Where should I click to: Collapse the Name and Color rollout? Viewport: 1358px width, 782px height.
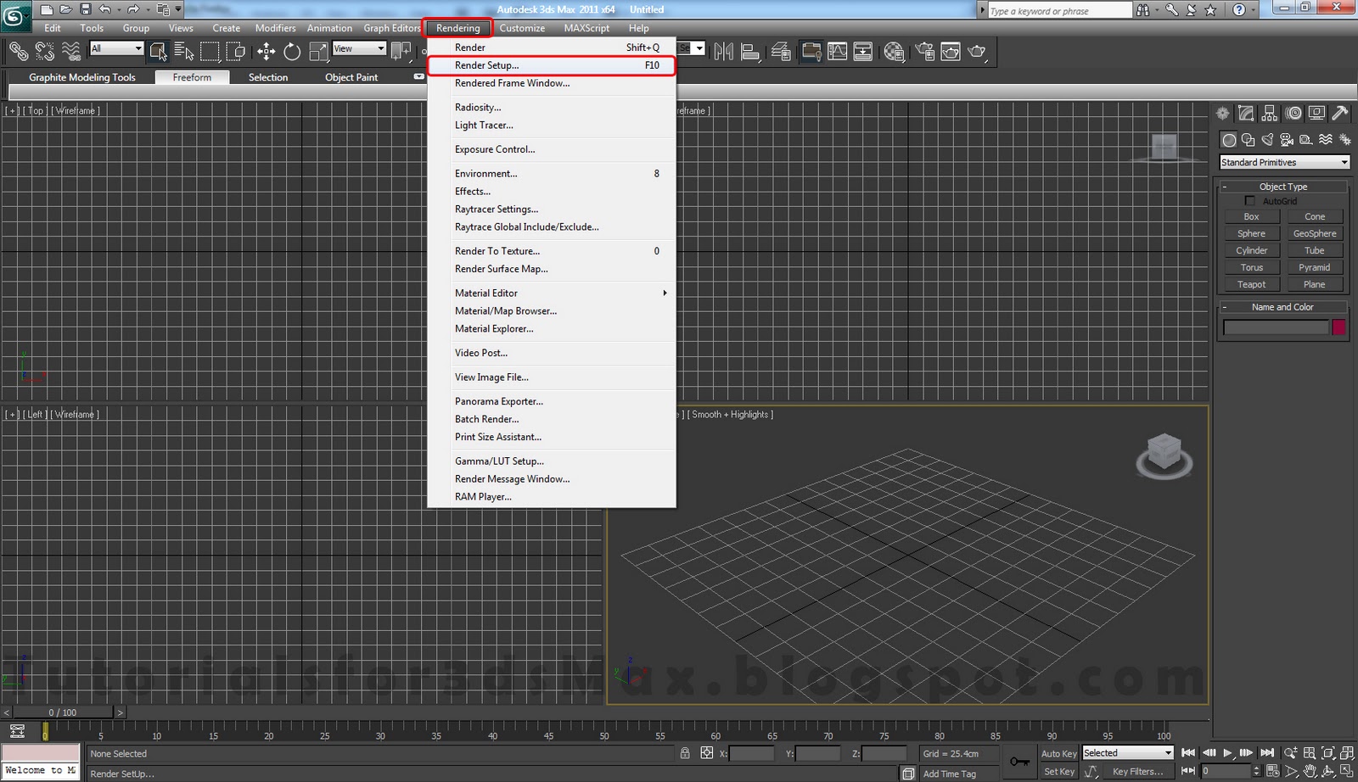pos(1283,307)
